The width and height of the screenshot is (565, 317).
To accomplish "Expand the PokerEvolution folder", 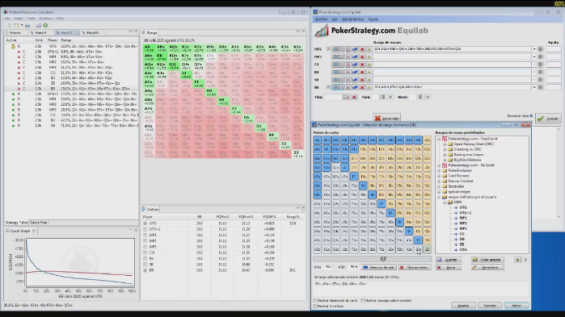I will click(439, 171).
